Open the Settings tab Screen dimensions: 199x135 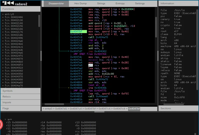pos(140,4)
